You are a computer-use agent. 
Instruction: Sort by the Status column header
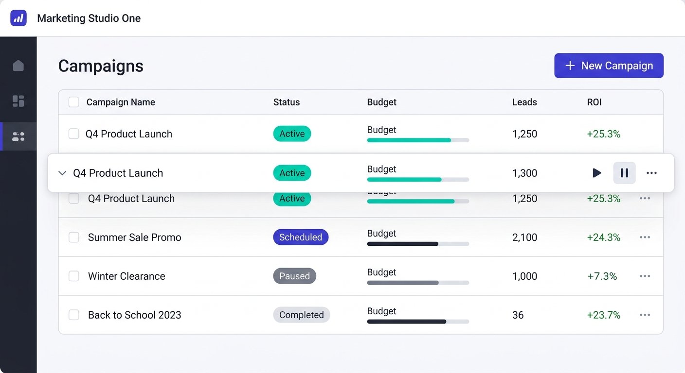click(x=287, y=102)
